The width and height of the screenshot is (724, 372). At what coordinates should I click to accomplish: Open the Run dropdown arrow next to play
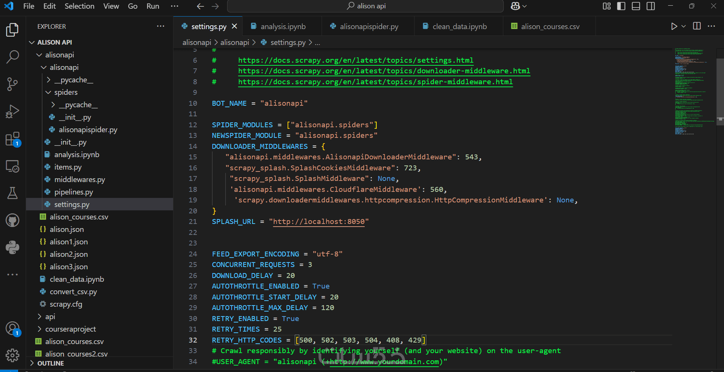click(x=684, y=26)
